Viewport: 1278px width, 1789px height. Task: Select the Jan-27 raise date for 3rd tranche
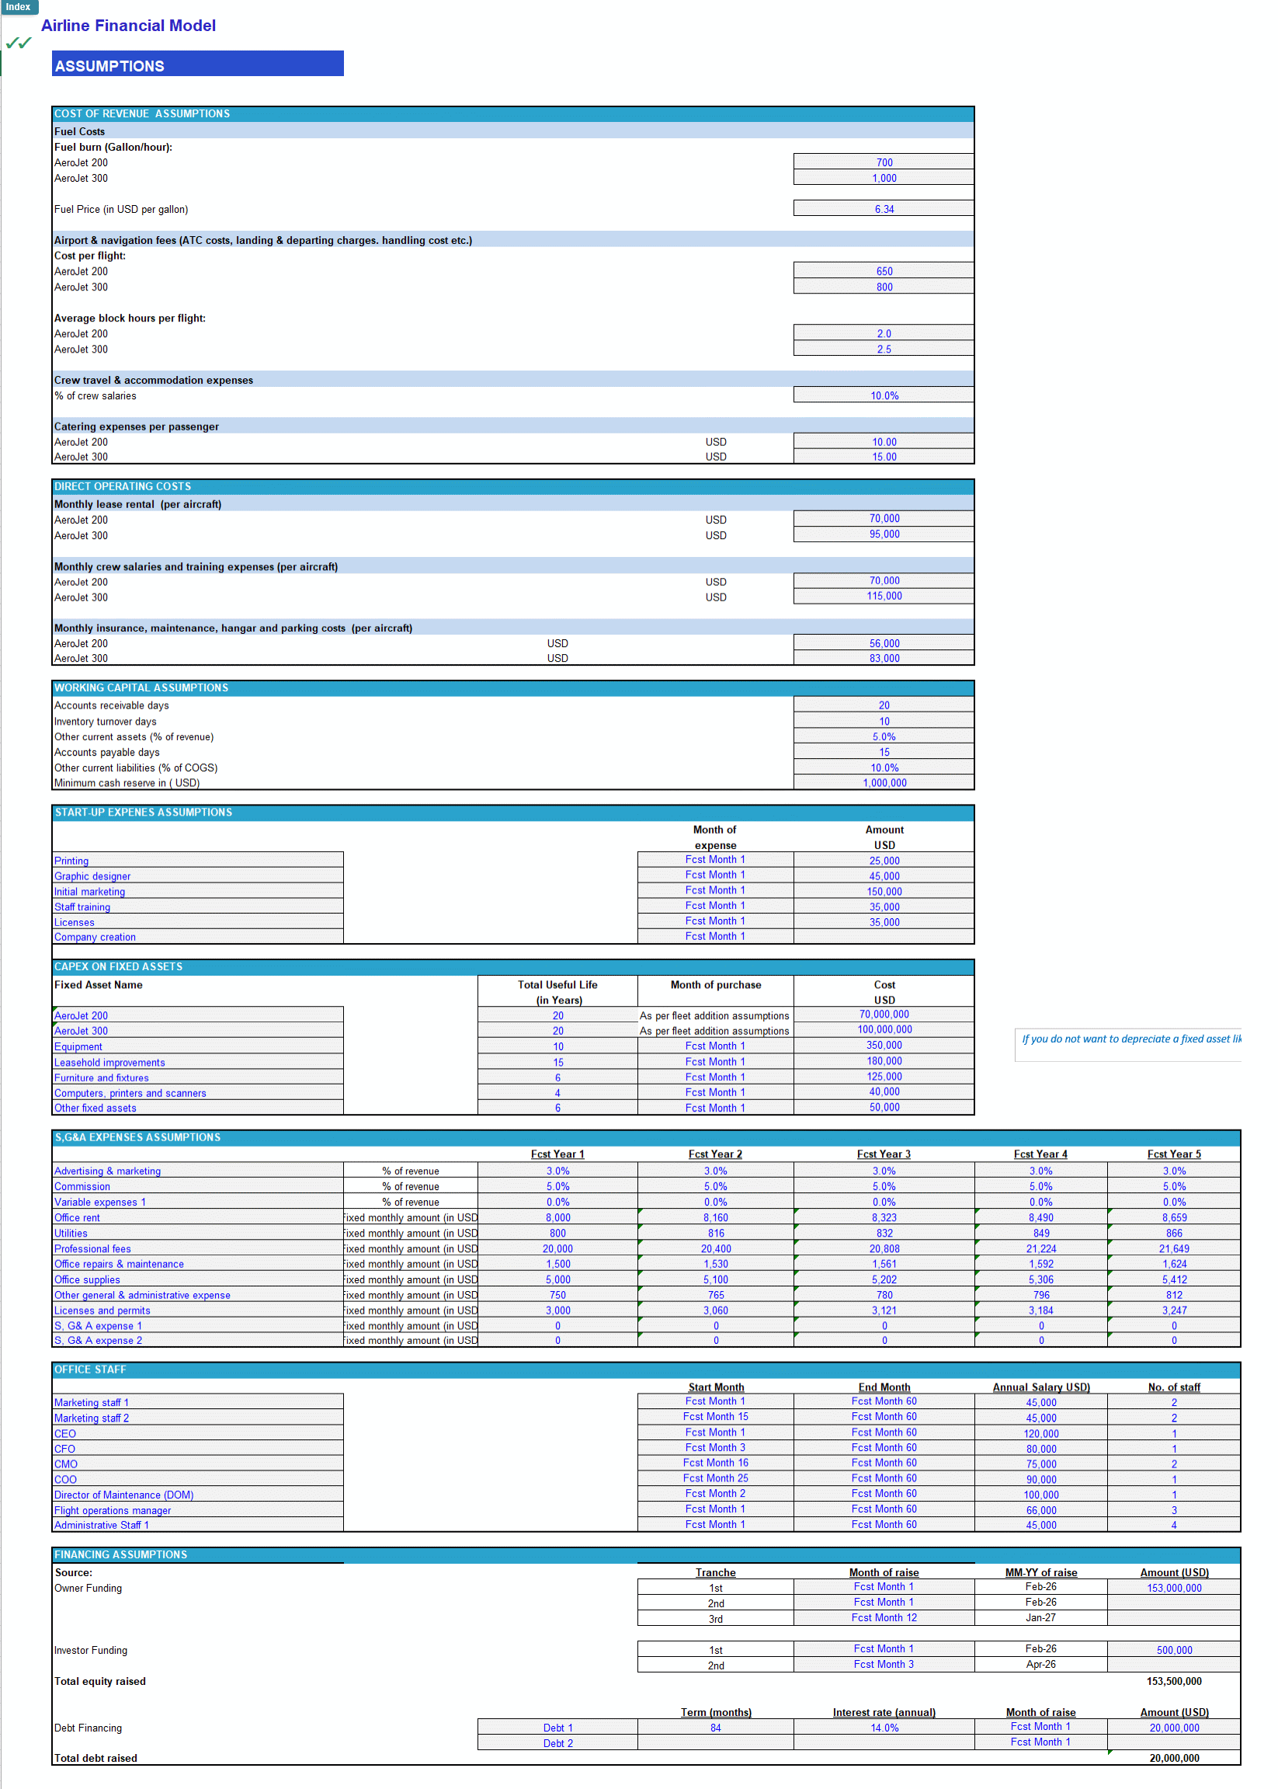click(x=1040, y=1617)
